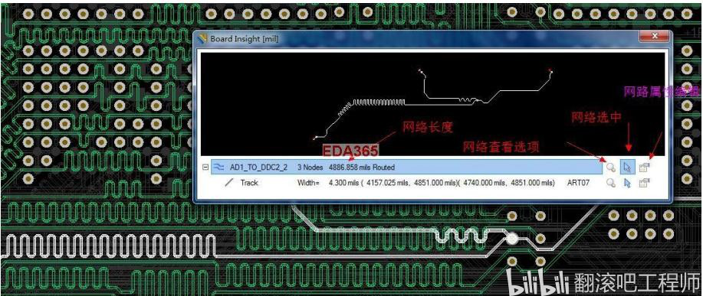Click the net wave icon beside AD1_TO_DDC2_2
The width and height of the screenshot is (703, 296).
(x=218, y=168)
